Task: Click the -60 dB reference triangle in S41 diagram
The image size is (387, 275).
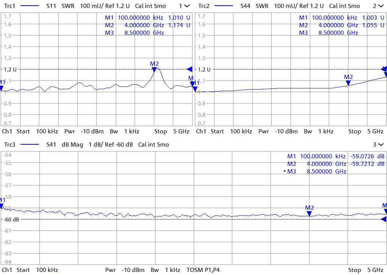Action: coord(384,219)
